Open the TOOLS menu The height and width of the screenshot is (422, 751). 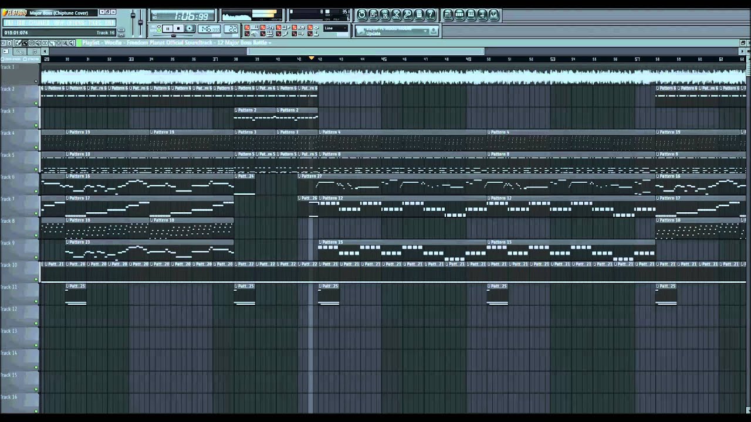tap(95, 23)
